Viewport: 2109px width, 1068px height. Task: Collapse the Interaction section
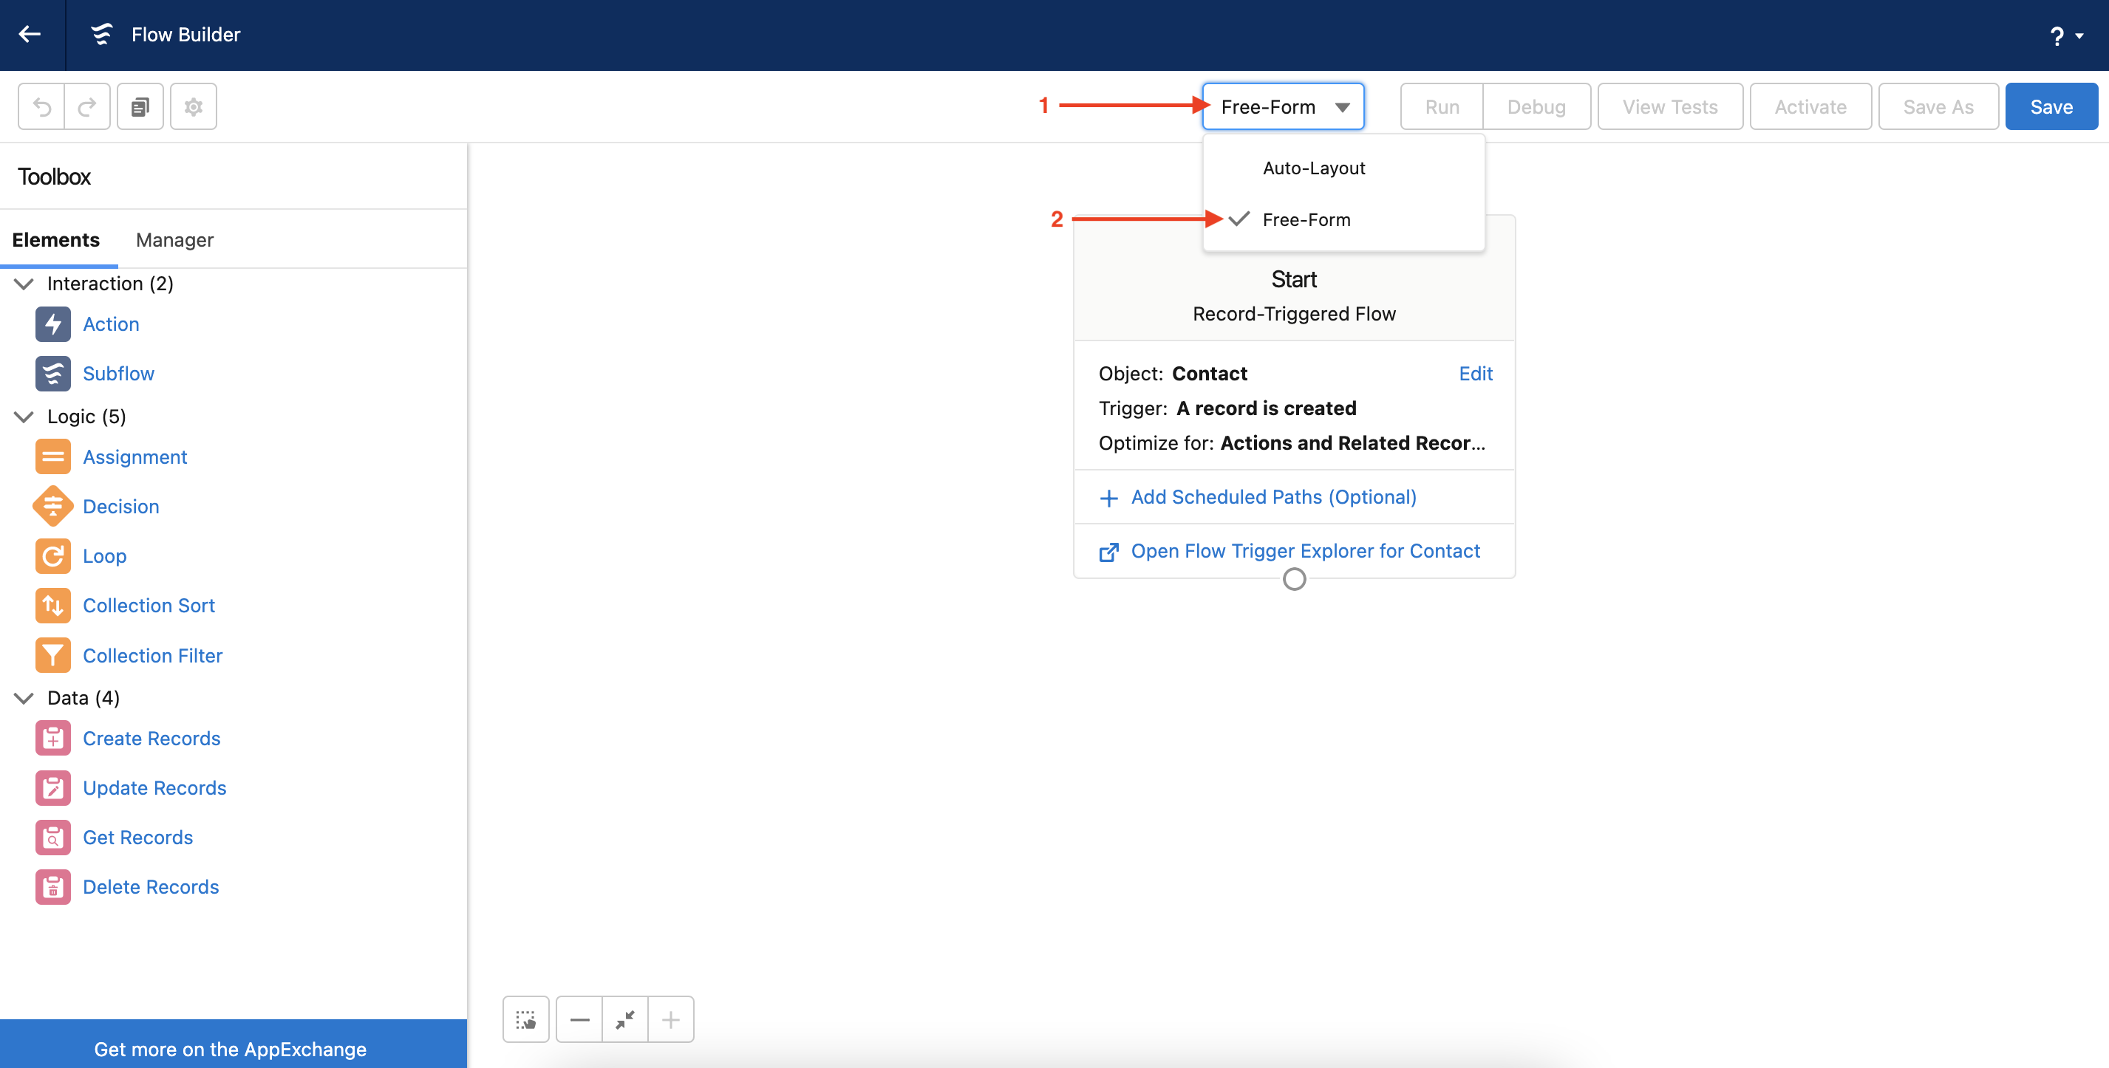(x=24, y=283)
